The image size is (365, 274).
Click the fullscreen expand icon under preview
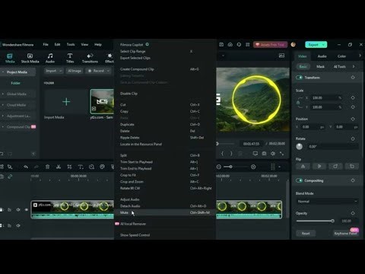[x=281, y=154]
